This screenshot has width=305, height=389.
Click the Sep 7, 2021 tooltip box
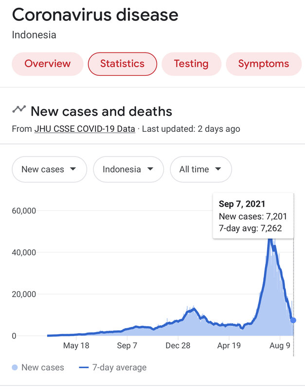click(x=253, y=215)
